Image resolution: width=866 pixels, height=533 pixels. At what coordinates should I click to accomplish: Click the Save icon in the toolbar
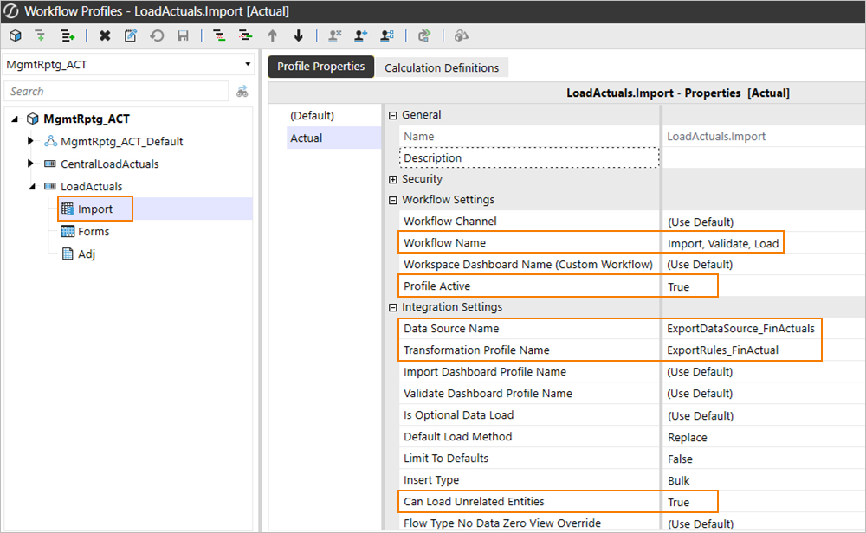point(183,35)
